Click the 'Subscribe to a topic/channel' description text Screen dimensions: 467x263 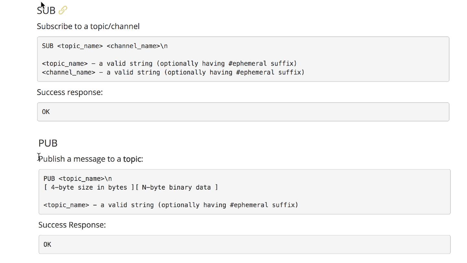(x=88, y=26)
